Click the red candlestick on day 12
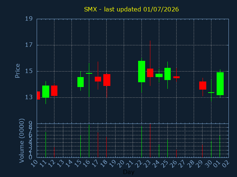237x177 pixels. point(54,91)
